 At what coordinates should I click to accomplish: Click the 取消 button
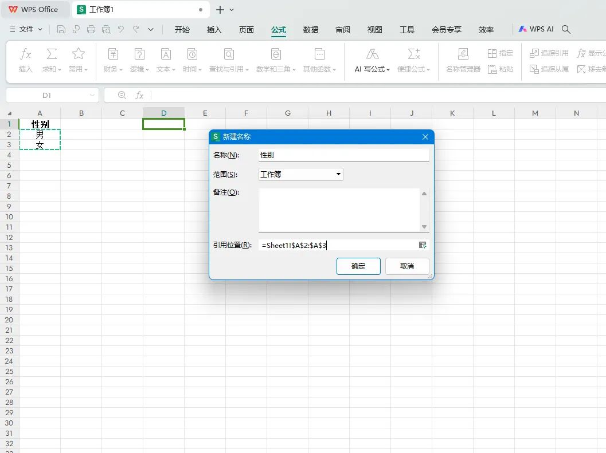tap(407, 266)
